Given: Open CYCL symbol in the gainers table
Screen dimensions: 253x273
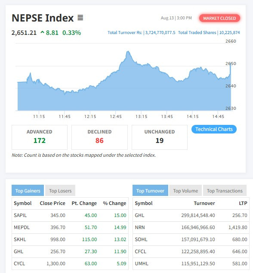Looking at the screenshot, I should coord(19,264).
